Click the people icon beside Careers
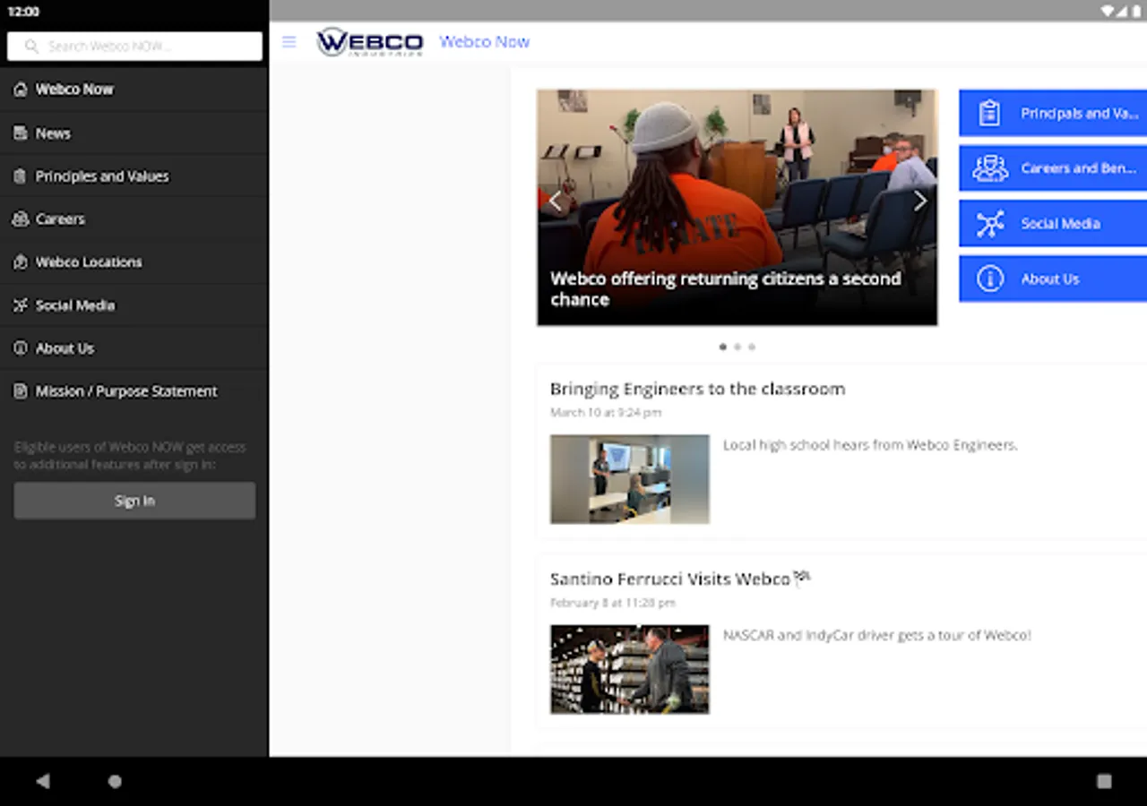1147x806 pixels. tap(20, 219)
